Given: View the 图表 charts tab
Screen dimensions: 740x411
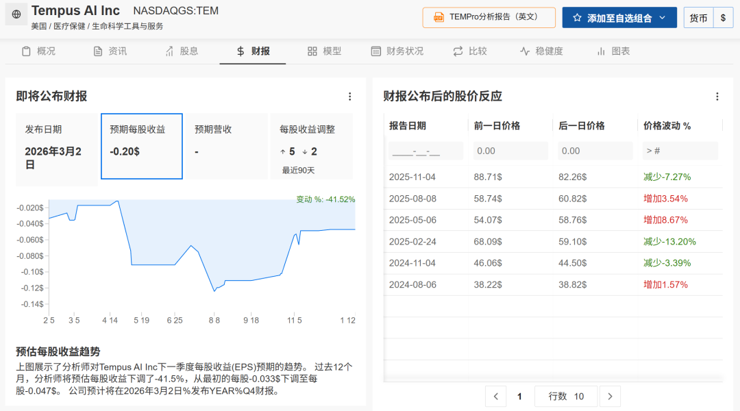Looking at the screenshot, I should tap(613, 51).
